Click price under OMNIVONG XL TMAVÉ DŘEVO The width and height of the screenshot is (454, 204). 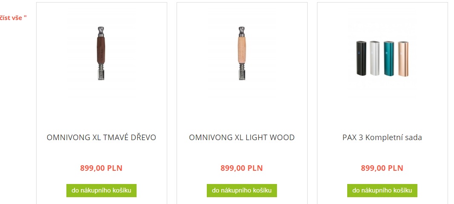(x=101, y=168)
